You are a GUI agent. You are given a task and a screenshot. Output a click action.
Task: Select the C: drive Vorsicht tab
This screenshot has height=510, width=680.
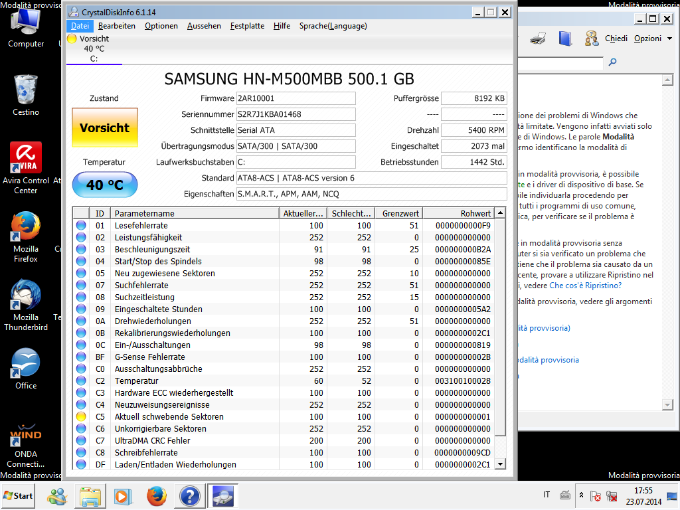[x=94, y=48]
